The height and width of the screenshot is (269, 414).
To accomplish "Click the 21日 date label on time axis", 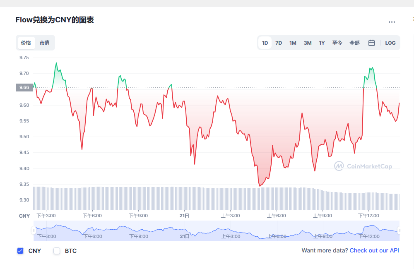I will click(x=184, y=216).
